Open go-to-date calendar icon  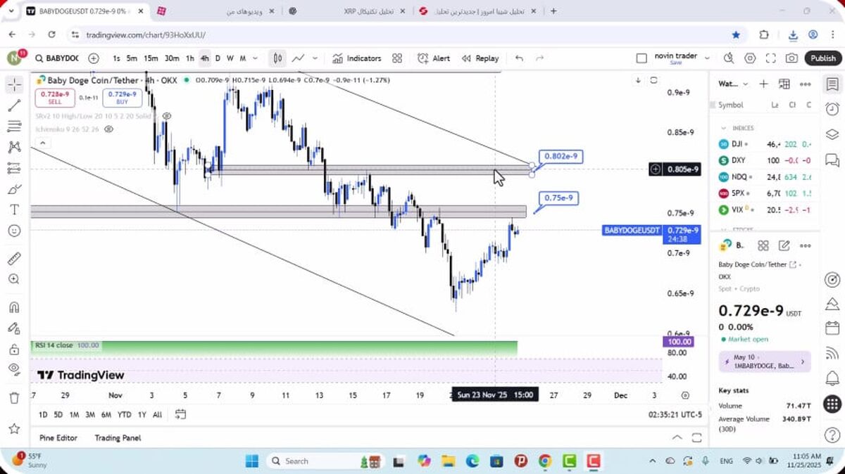click(180, 414)
